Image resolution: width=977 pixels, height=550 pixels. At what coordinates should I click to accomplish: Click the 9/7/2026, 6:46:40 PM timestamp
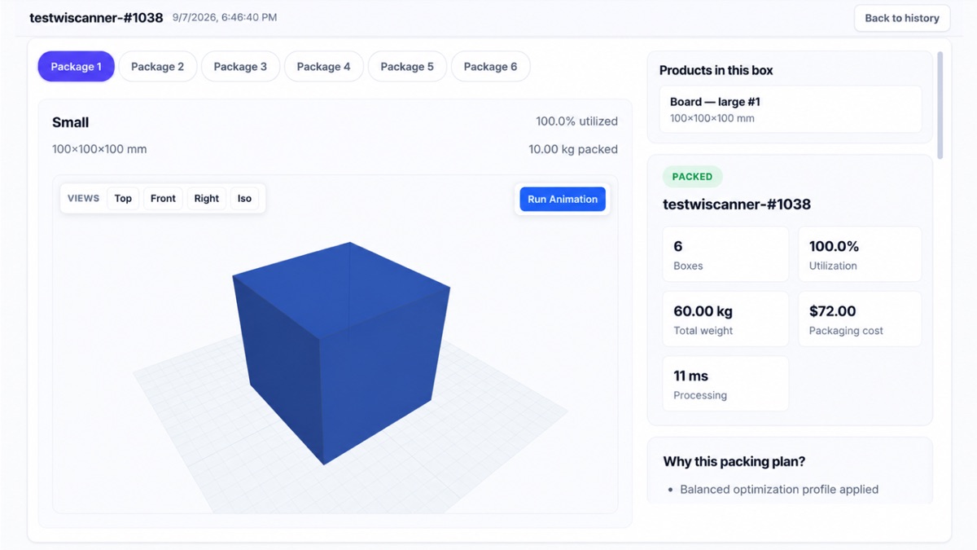click(x=225, y=17)
